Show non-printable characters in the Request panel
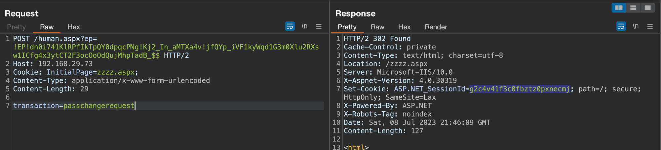 [x=304, y=26]
